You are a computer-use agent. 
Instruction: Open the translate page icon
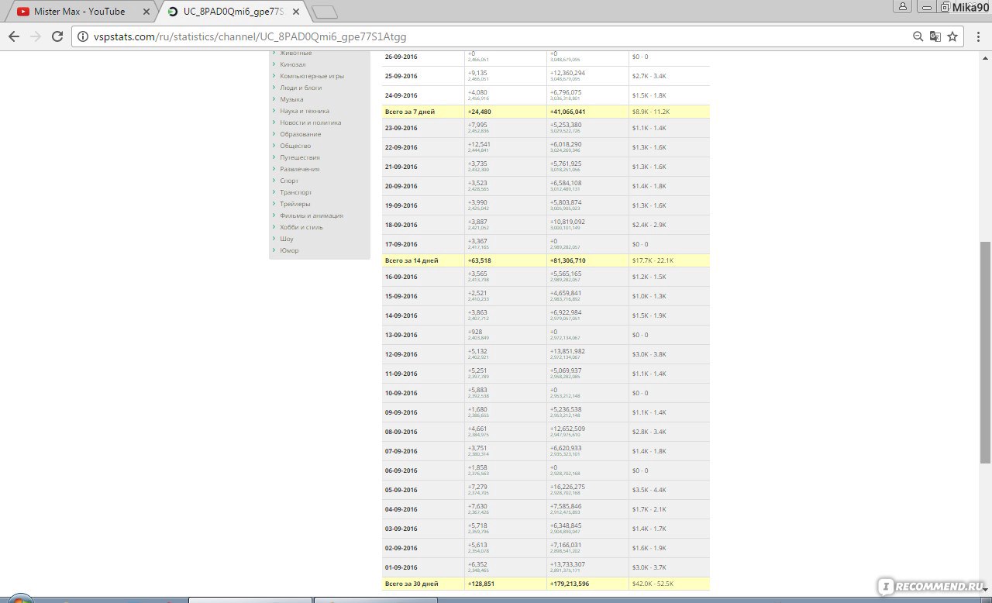pyautogui.click(x=935, y=36)
